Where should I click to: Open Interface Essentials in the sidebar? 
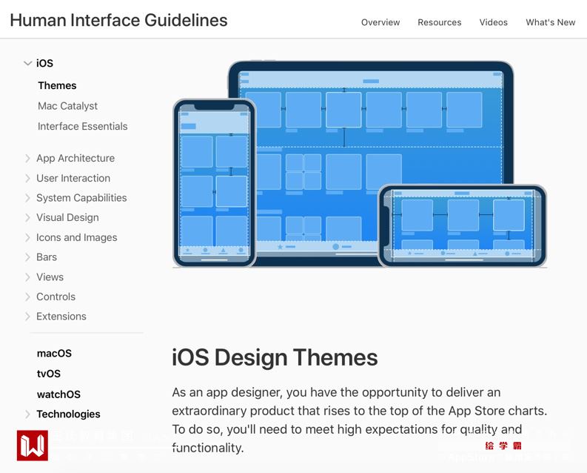[x=83, y=126]
